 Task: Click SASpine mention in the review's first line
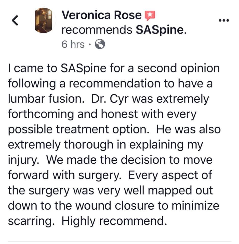click(84, 68)
